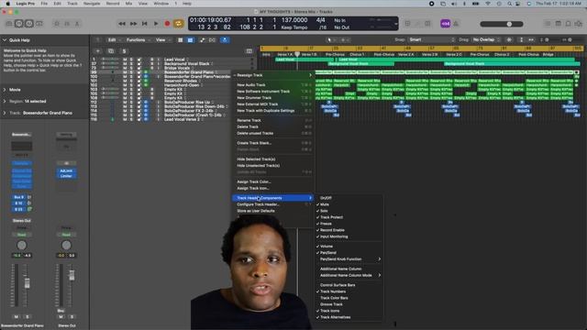Open the Toolbar button in control bar
The image size is (587, 330).
click(x=39, y=24)
